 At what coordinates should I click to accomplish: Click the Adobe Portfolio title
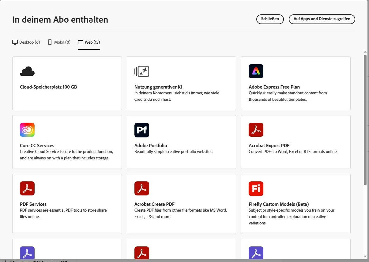tap(151, 146)
